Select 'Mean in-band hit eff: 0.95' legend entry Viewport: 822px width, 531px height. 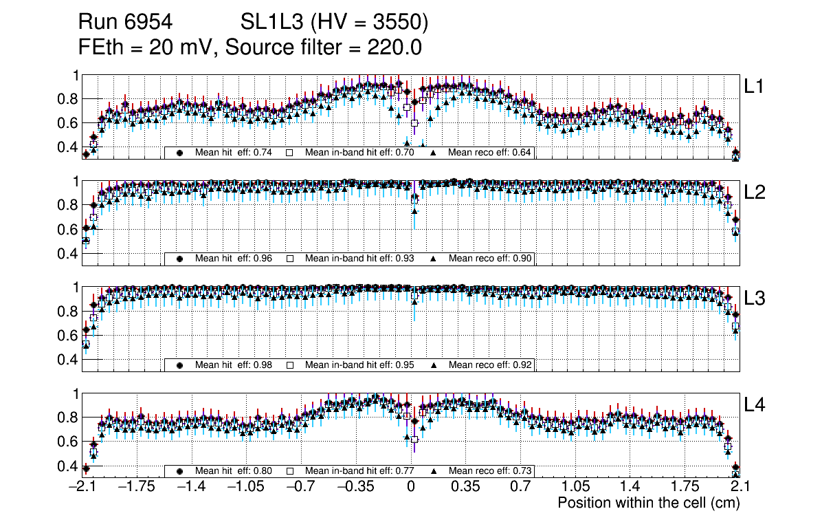[x=359, y=365]
